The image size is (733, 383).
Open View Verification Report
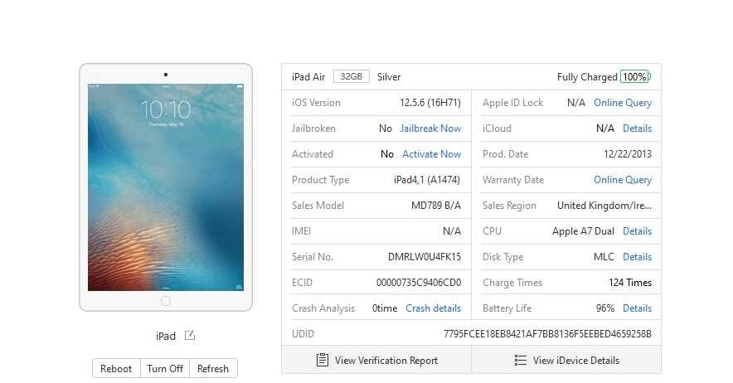pyautogui.click(x=376, y=360)
